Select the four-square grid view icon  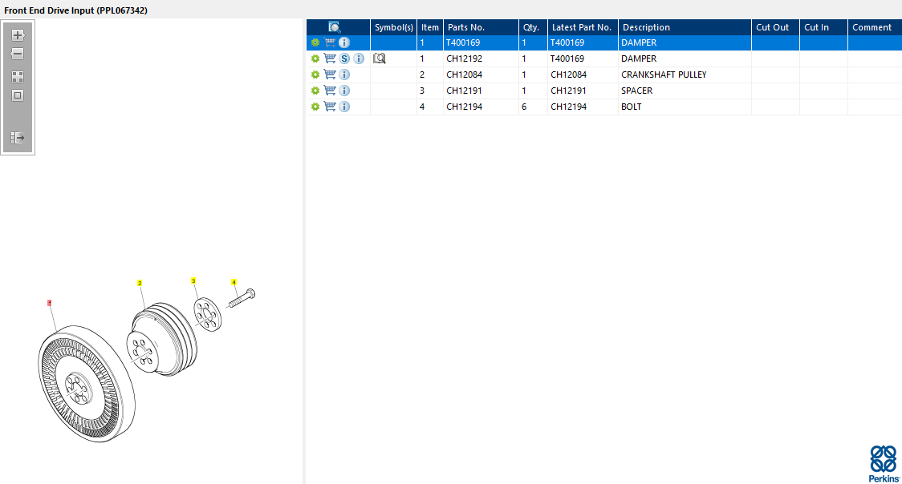18,77
